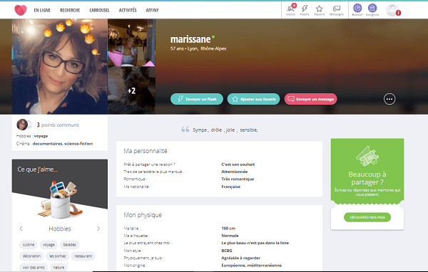The height and width of the screenshot is (272, 428).
Task: Click the BCBG style value
Action: coord(227,251)
